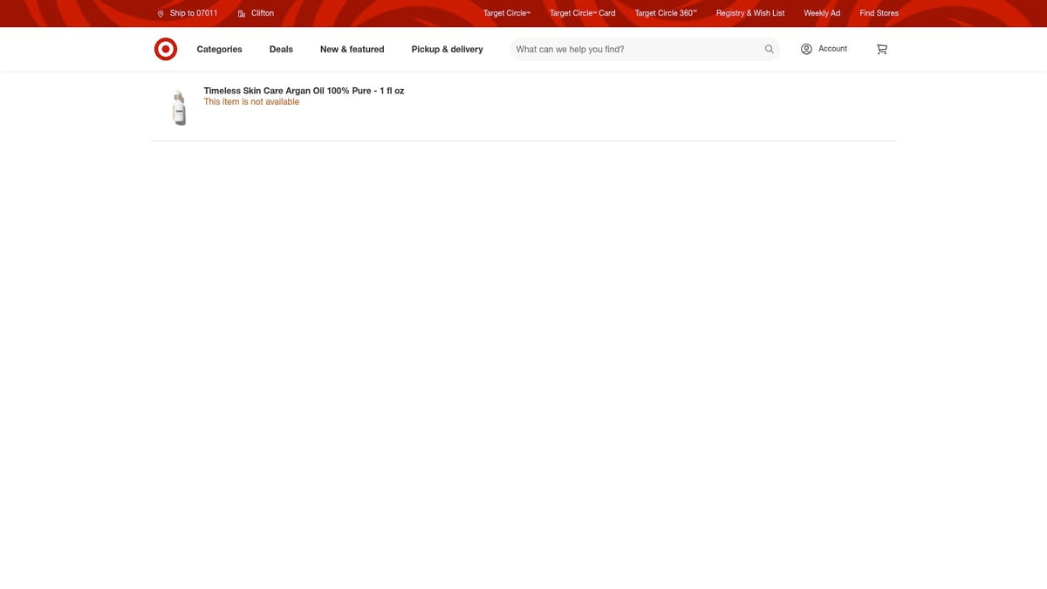The width and height of the screenshot is (1047, 589).
Task: Open the Timeless Skin Care Argan Oil title
Action: (x=304, y=91)
